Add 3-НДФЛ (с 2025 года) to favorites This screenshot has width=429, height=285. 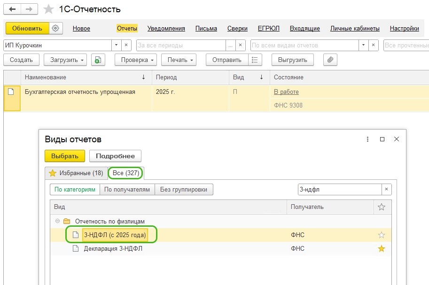click(x=382, y=235)
